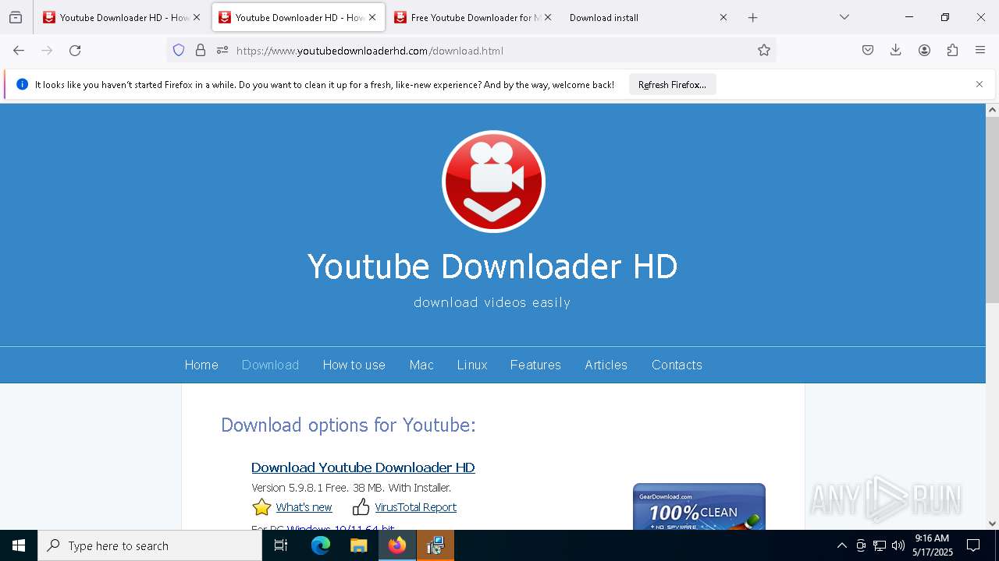Close the Free Youtube Downloader tab

click(548, 17)
